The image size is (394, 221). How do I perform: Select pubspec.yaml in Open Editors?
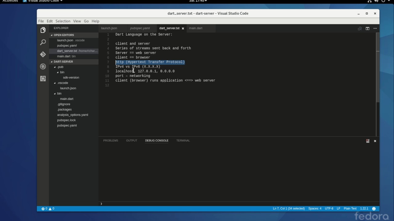tap(74, 45)
